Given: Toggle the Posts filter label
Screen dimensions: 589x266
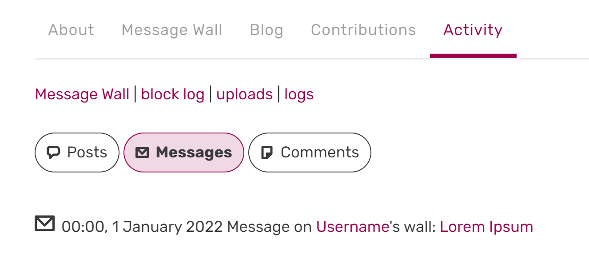Looking at the screenshot, I should (x=87, y=153).
